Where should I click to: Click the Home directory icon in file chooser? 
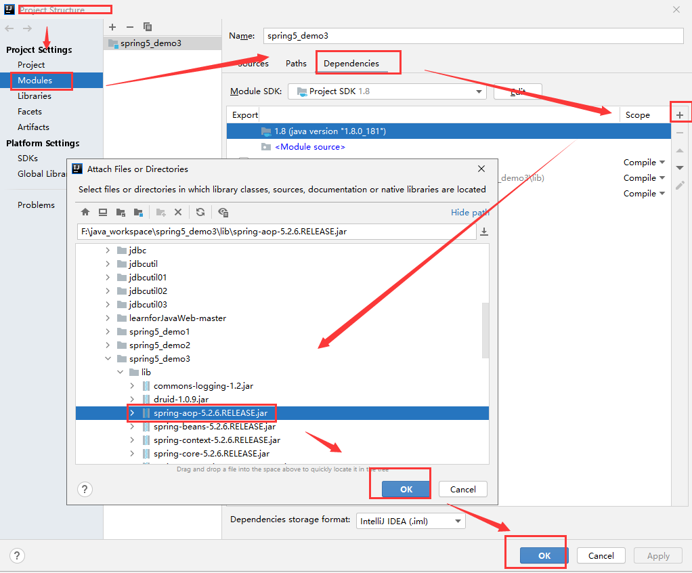pyautogui.click(x=85, y=213)
